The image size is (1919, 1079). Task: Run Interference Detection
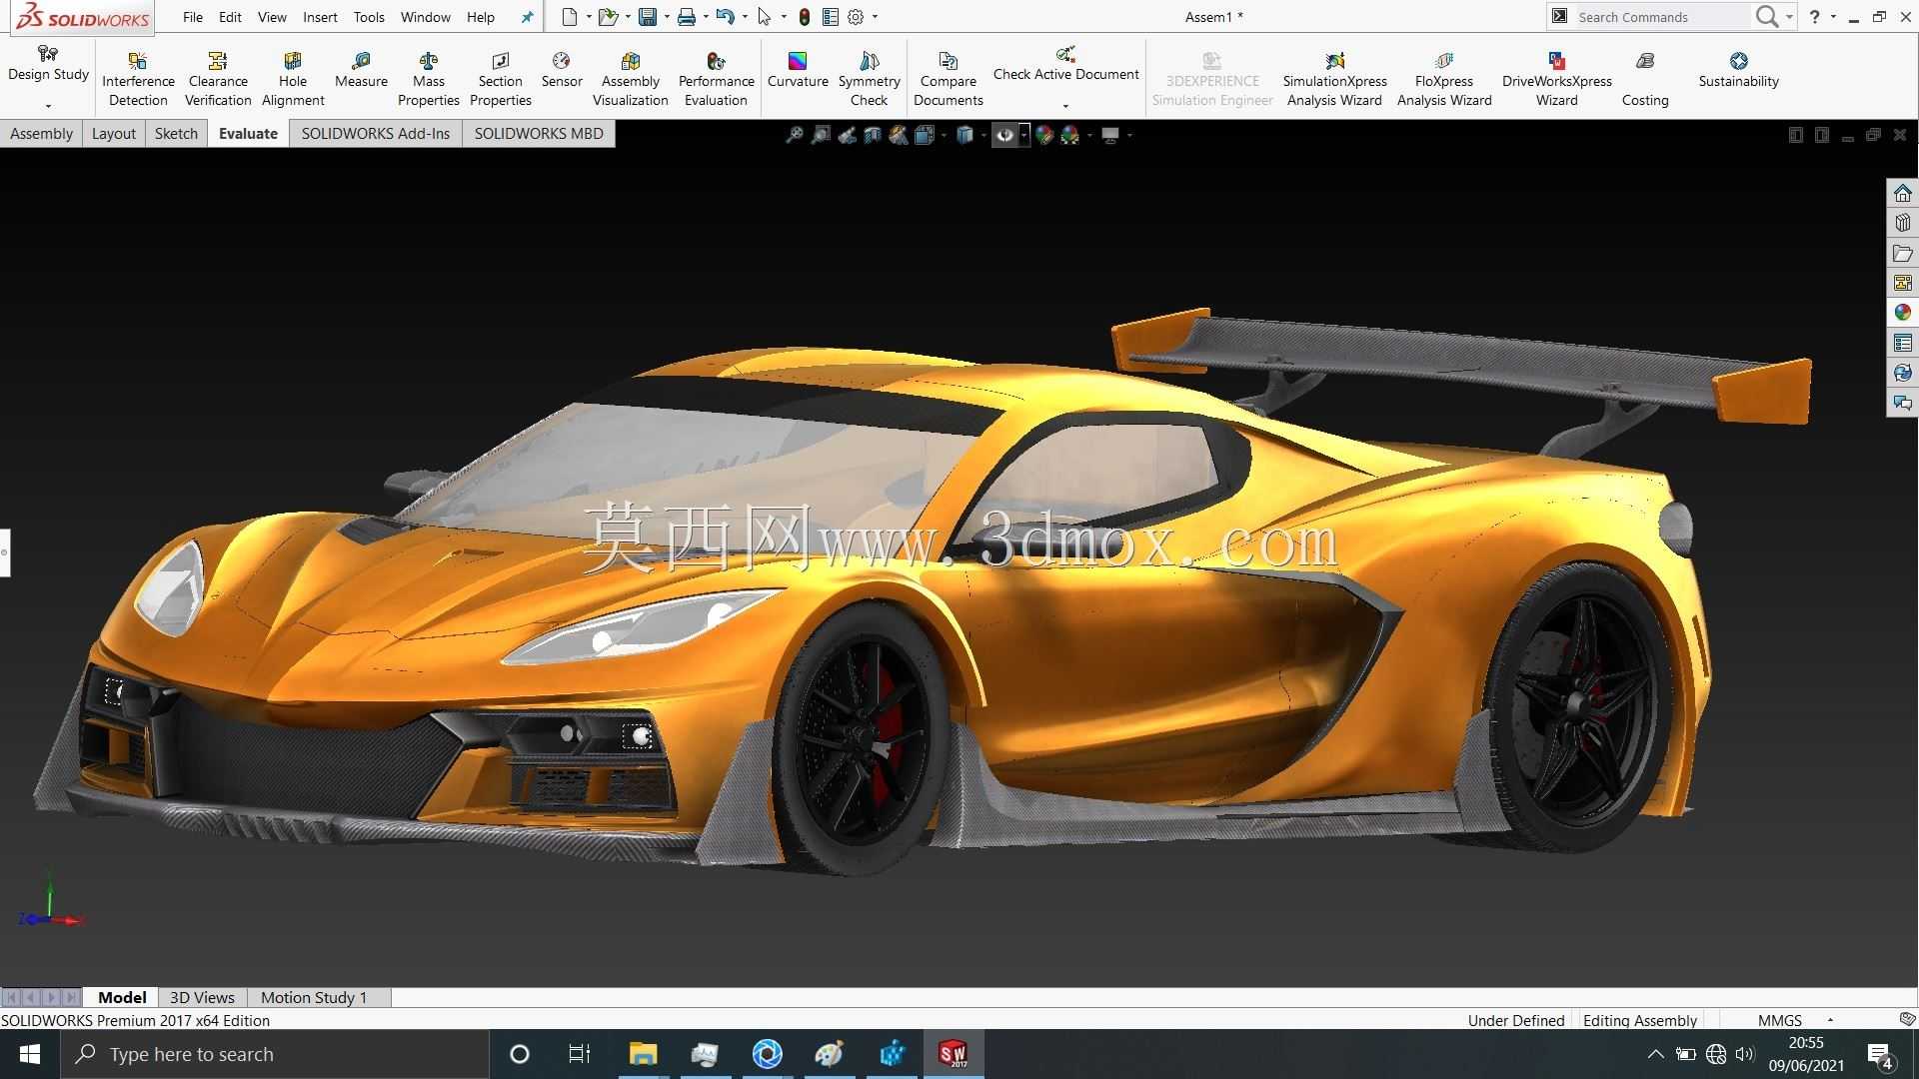point(138,78)
